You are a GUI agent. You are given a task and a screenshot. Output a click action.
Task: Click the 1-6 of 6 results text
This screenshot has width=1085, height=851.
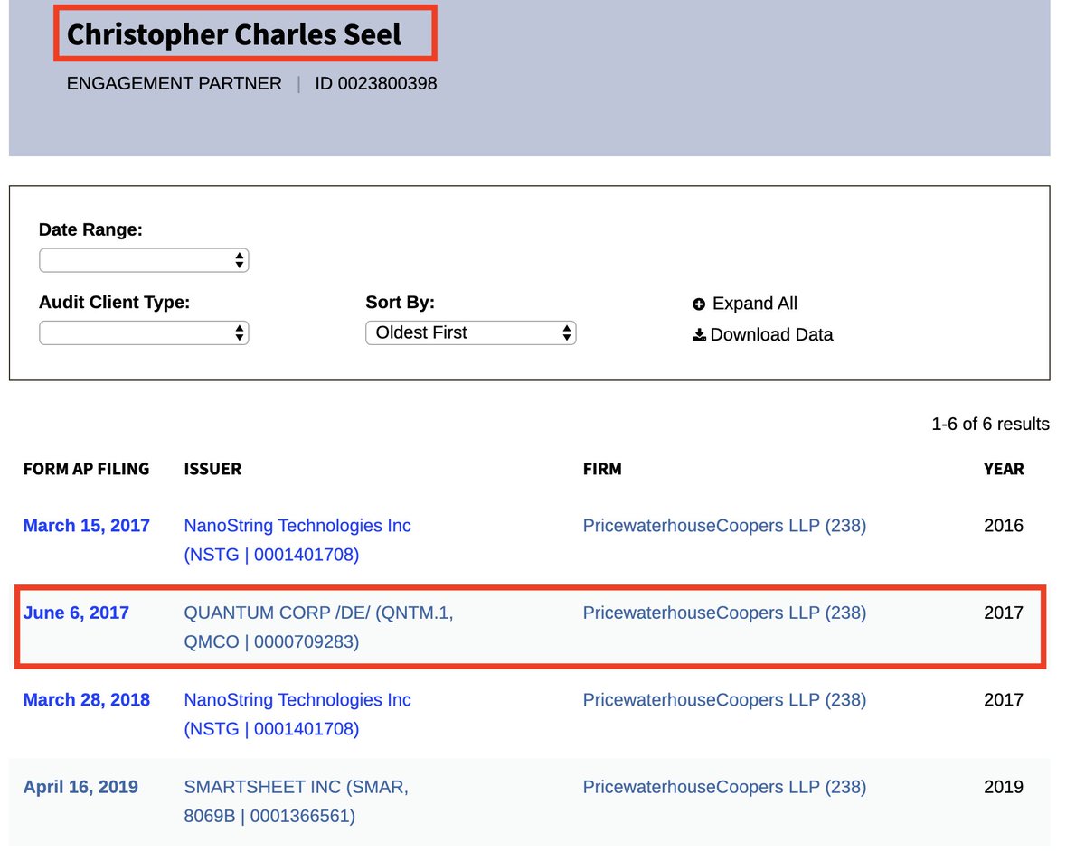pos(990,424)
